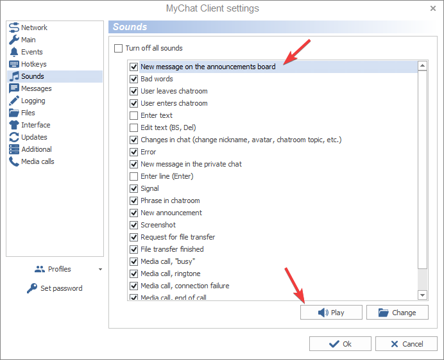
Task: Click the t-shirt Interface icon
Action: point(14,125)
